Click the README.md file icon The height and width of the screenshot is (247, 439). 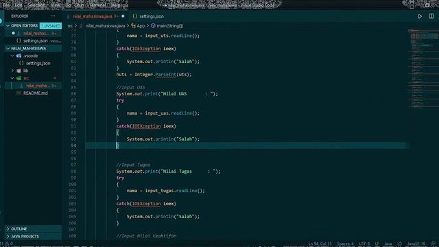coord(19,93)
